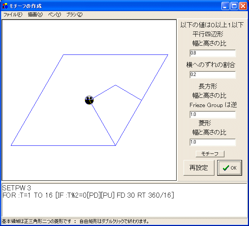Click the turtle cursor icon on canvas
The width and height of the screenshot is (249, 226).
pos(89,100)
